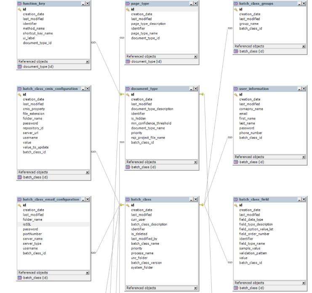Click the batch_class_groups table title icon
Image resolution: width=312 pixels, height=293 pixels.
[x=236, y=4]
